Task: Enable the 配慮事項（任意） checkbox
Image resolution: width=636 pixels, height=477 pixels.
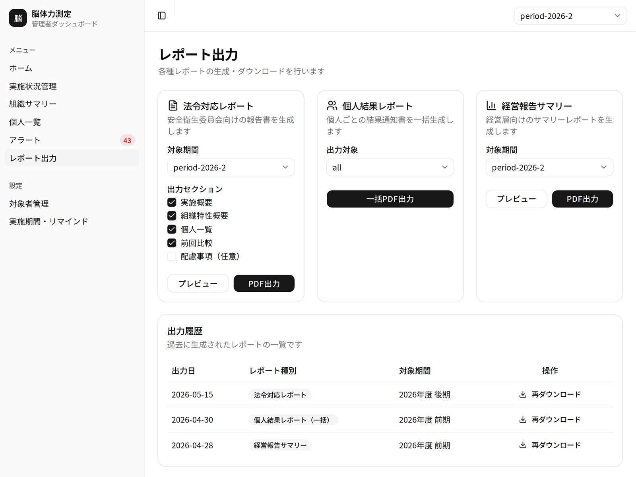Action: click(172, 256)
